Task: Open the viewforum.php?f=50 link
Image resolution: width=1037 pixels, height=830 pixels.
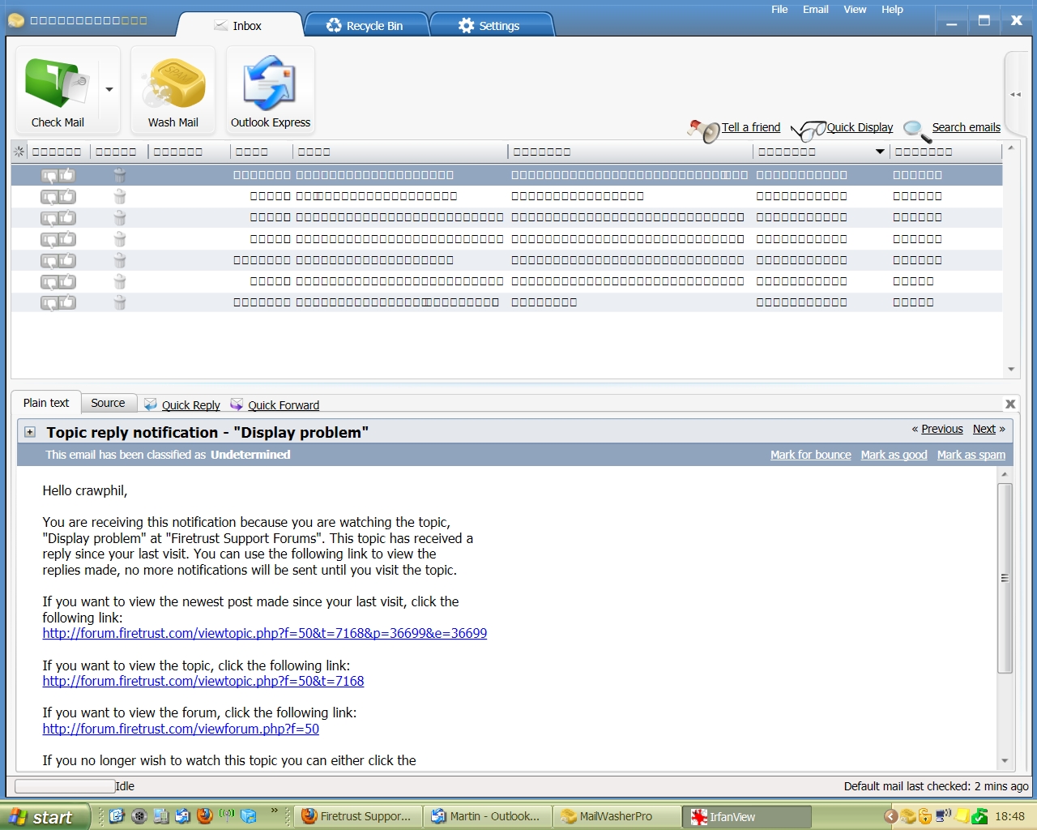Action: click(x=181, y=729)
